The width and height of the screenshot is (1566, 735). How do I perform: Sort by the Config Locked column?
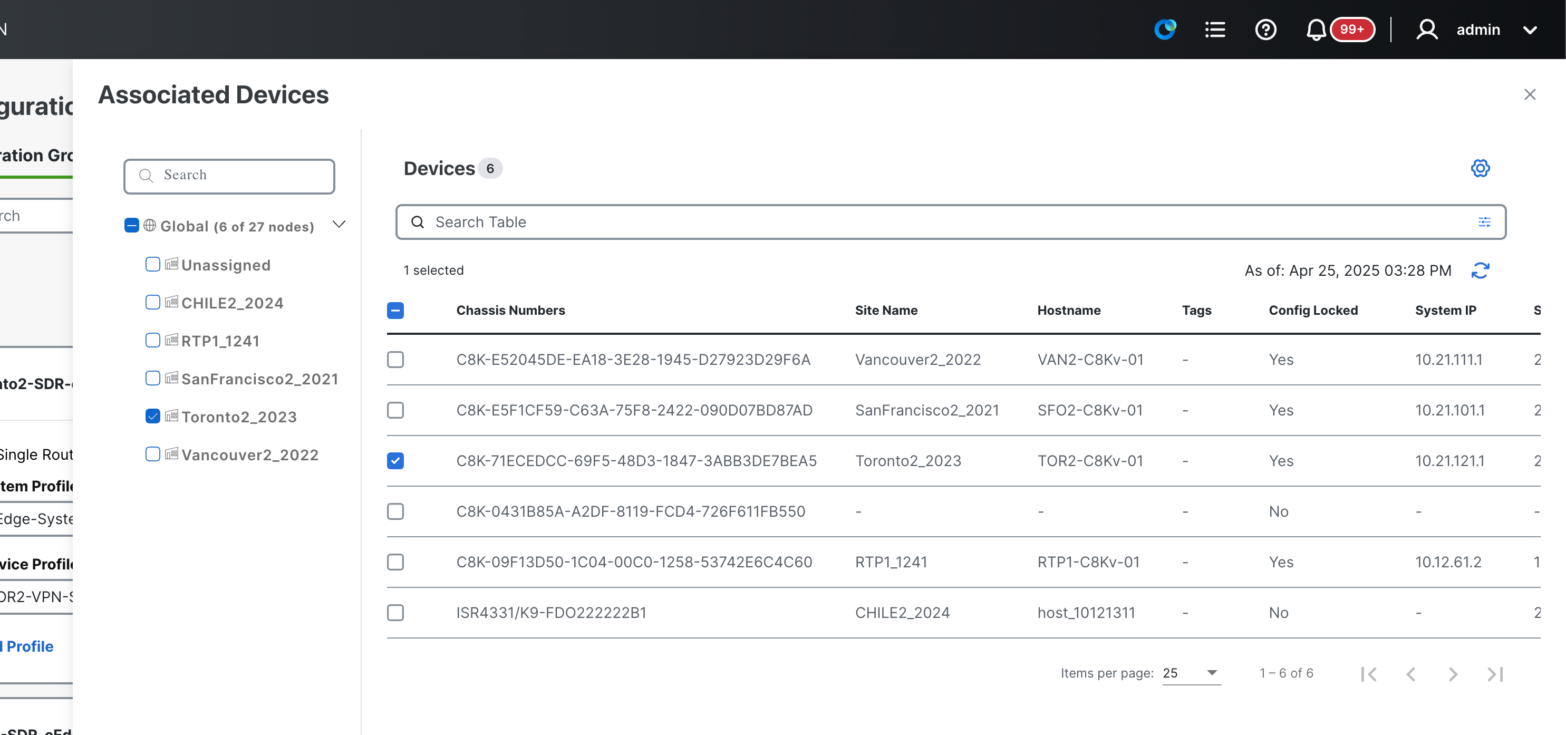point(1313,311)
